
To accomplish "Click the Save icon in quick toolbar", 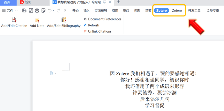I will pyautogui.click(x=24, y=11).
